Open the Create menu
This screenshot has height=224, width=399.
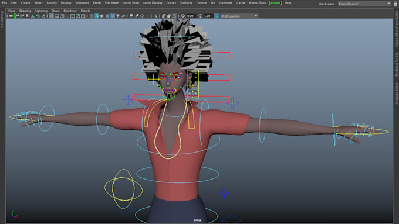pos(25,3)
